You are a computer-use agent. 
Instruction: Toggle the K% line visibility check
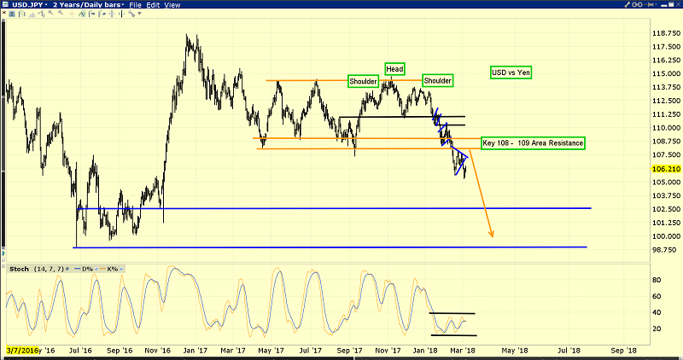point(121,269)
